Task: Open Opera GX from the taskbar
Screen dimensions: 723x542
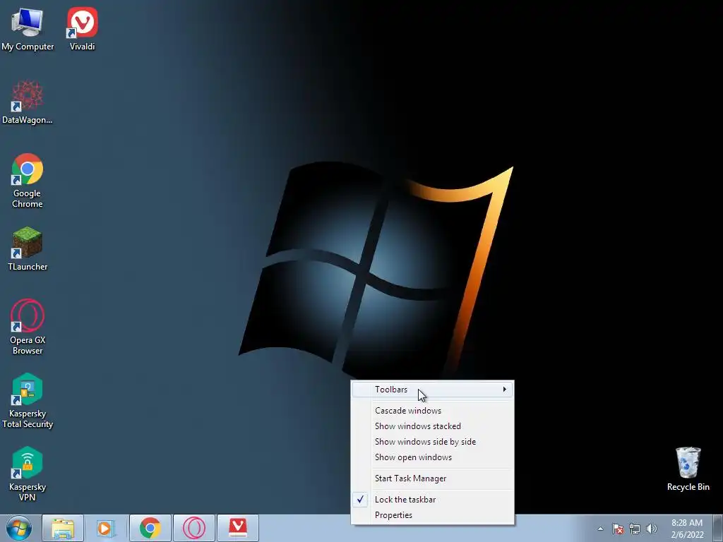Action: coord(194,528)
